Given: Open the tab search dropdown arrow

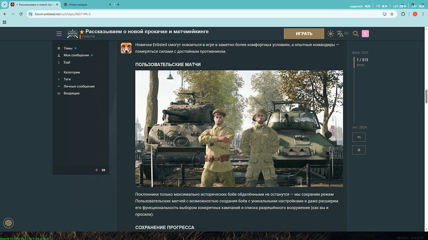Looking at the screenshot, I should (x=4, y=5).
